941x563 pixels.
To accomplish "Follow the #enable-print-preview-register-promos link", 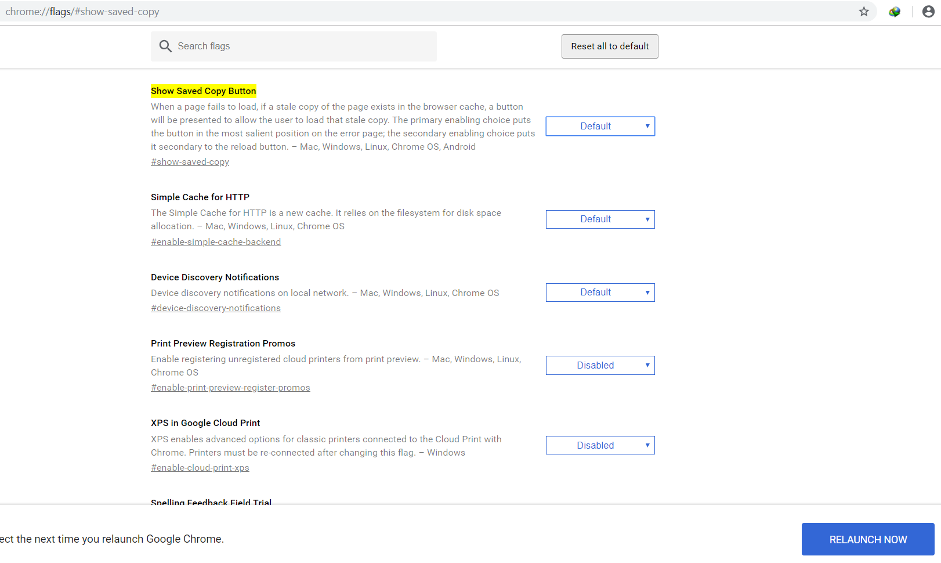I will pyautogui.click(x=230, y=388).
